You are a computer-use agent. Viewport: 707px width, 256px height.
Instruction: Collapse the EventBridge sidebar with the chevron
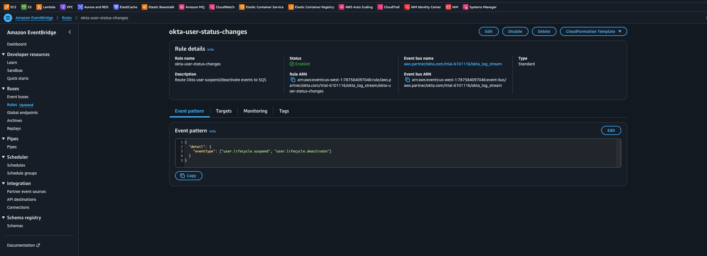coord(70,32)
